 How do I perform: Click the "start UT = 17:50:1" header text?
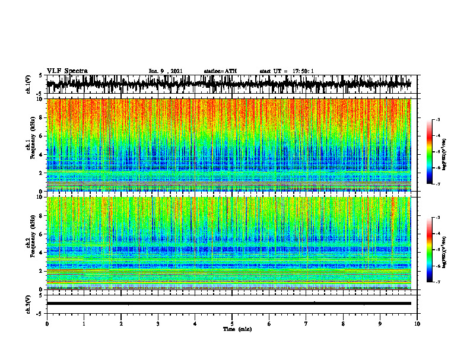coord(287,71)
